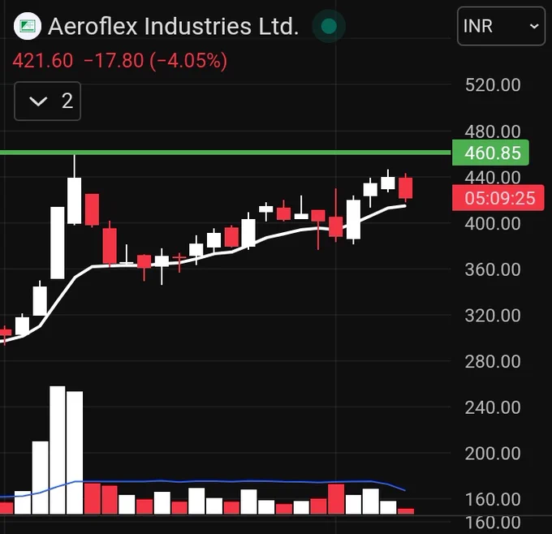Click the 520.00 price axis label

click(493, 85)
